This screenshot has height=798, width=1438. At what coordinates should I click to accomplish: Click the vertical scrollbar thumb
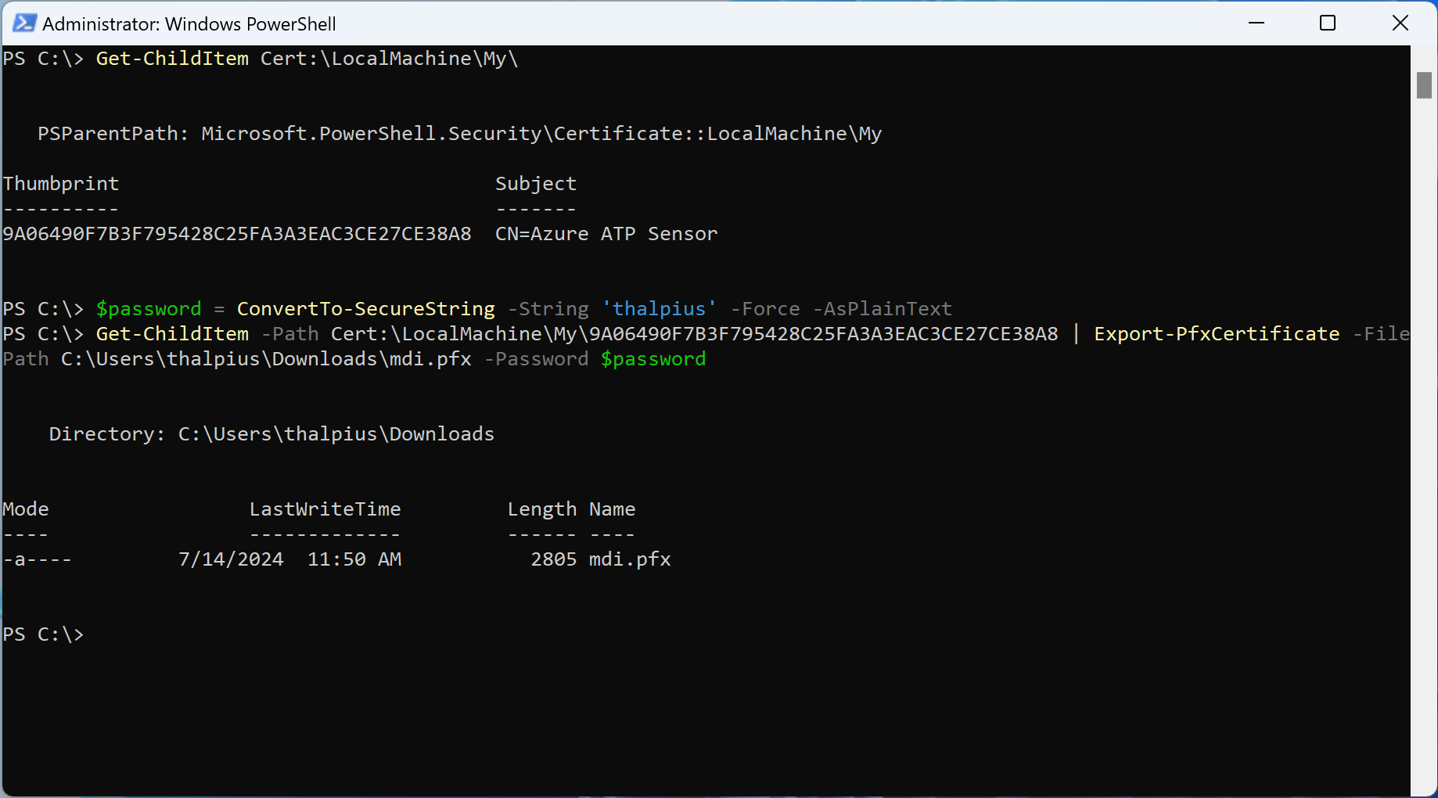click(x=1424, y=85)
